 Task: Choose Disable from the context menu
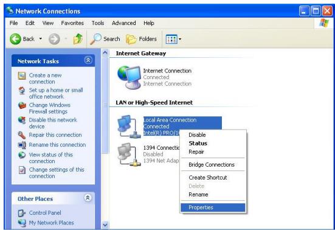coord(213,135)
